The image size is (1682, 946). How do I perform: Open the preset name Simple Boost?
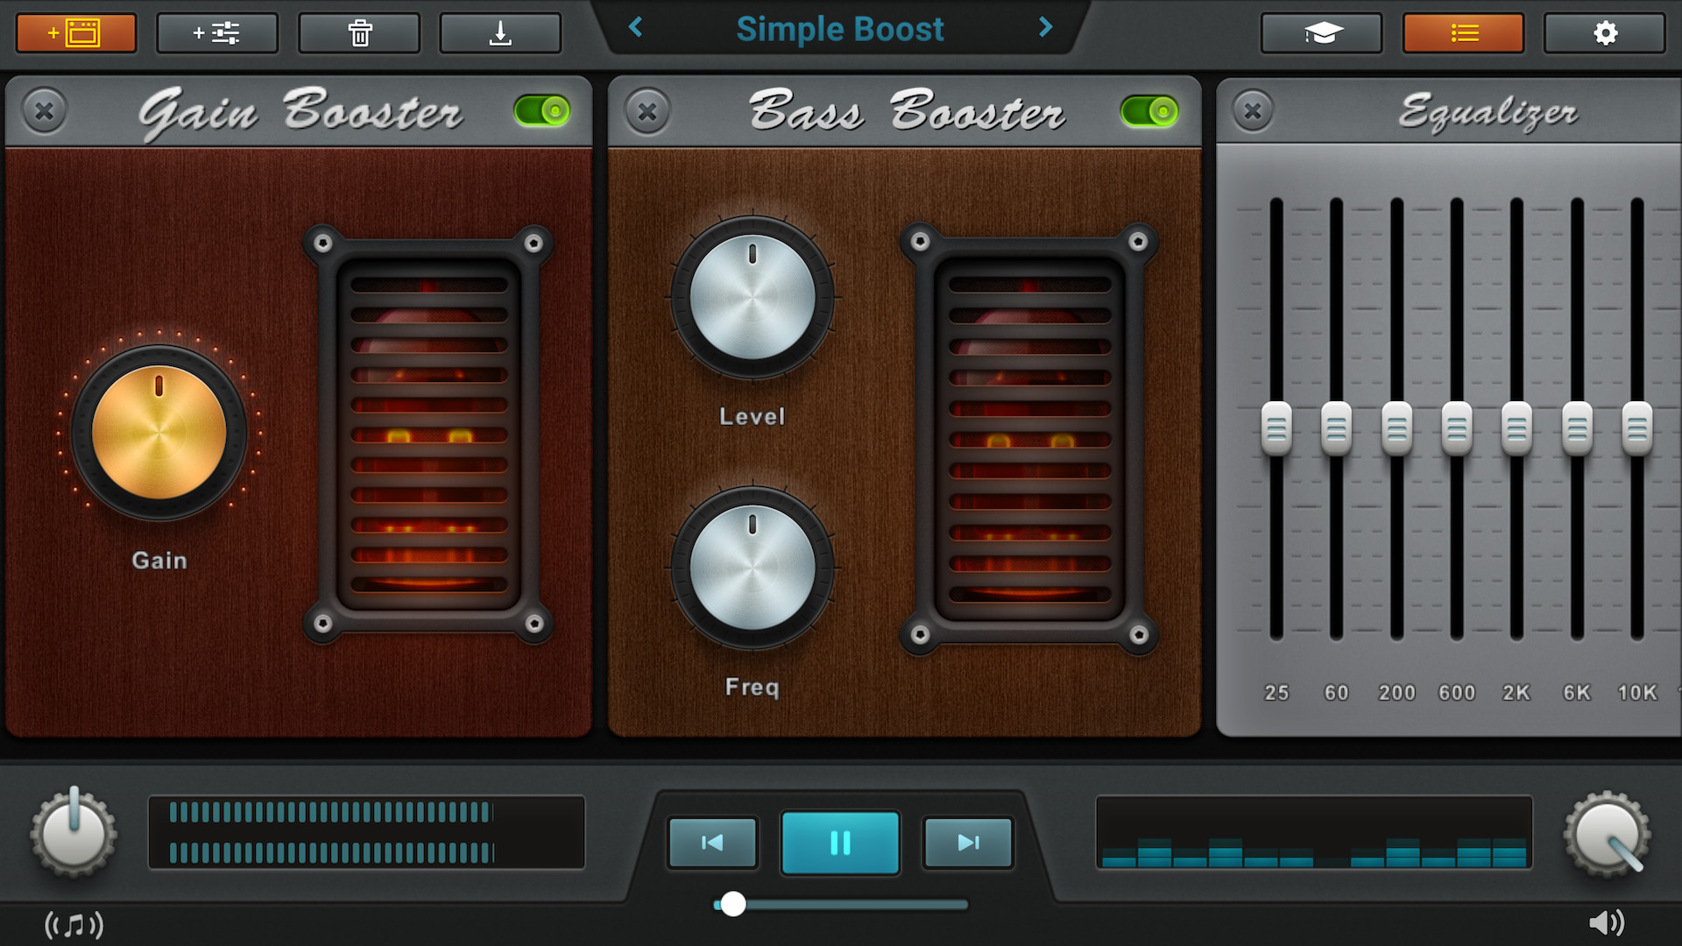pyautogui.click(x=840, y=29)
